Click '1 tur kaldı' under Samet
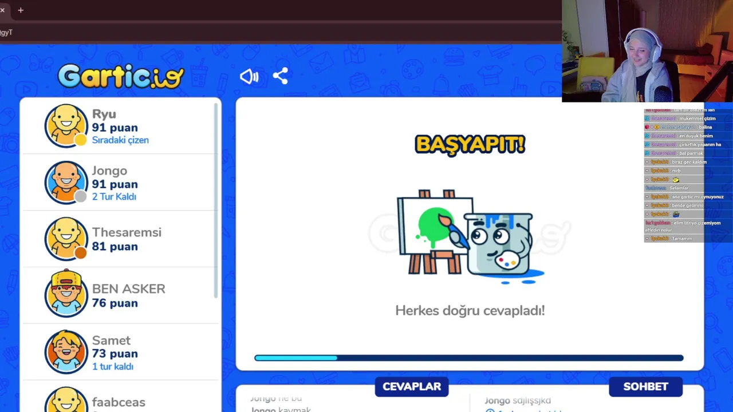 coord(112,367)
